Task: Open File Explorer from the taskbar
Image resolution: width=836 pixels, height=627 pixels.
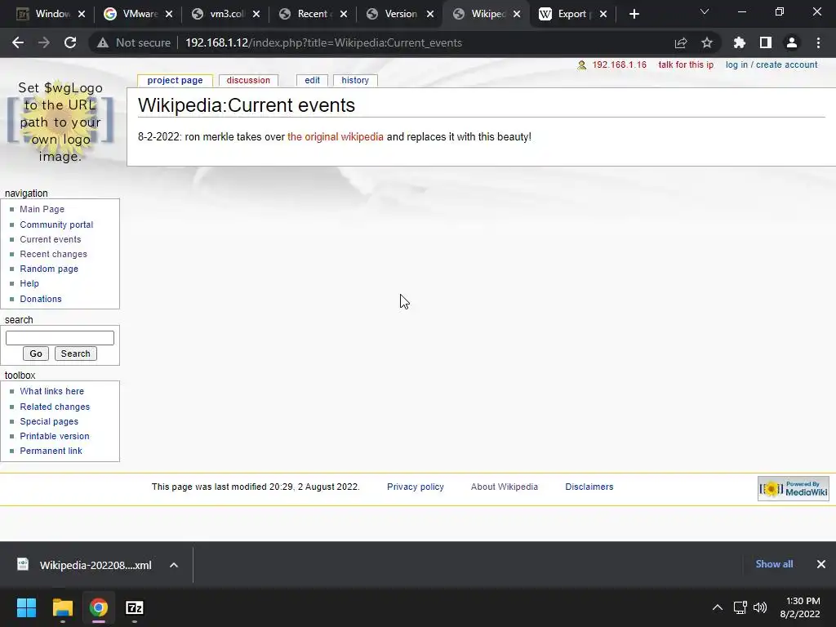Action: pos(62,607)
